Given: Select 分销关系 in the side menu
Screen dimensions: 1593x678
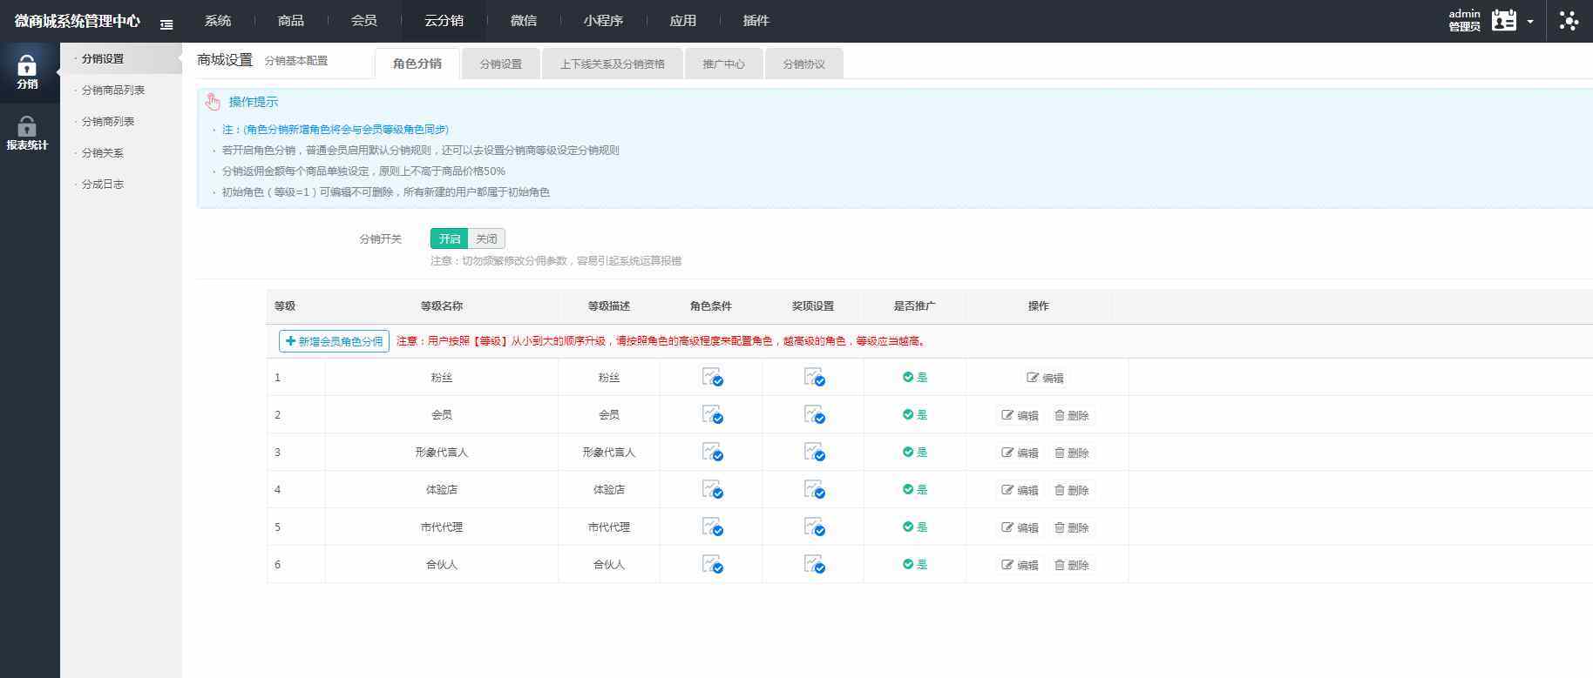Looking at the screenshot, I should tap(103, 152).
